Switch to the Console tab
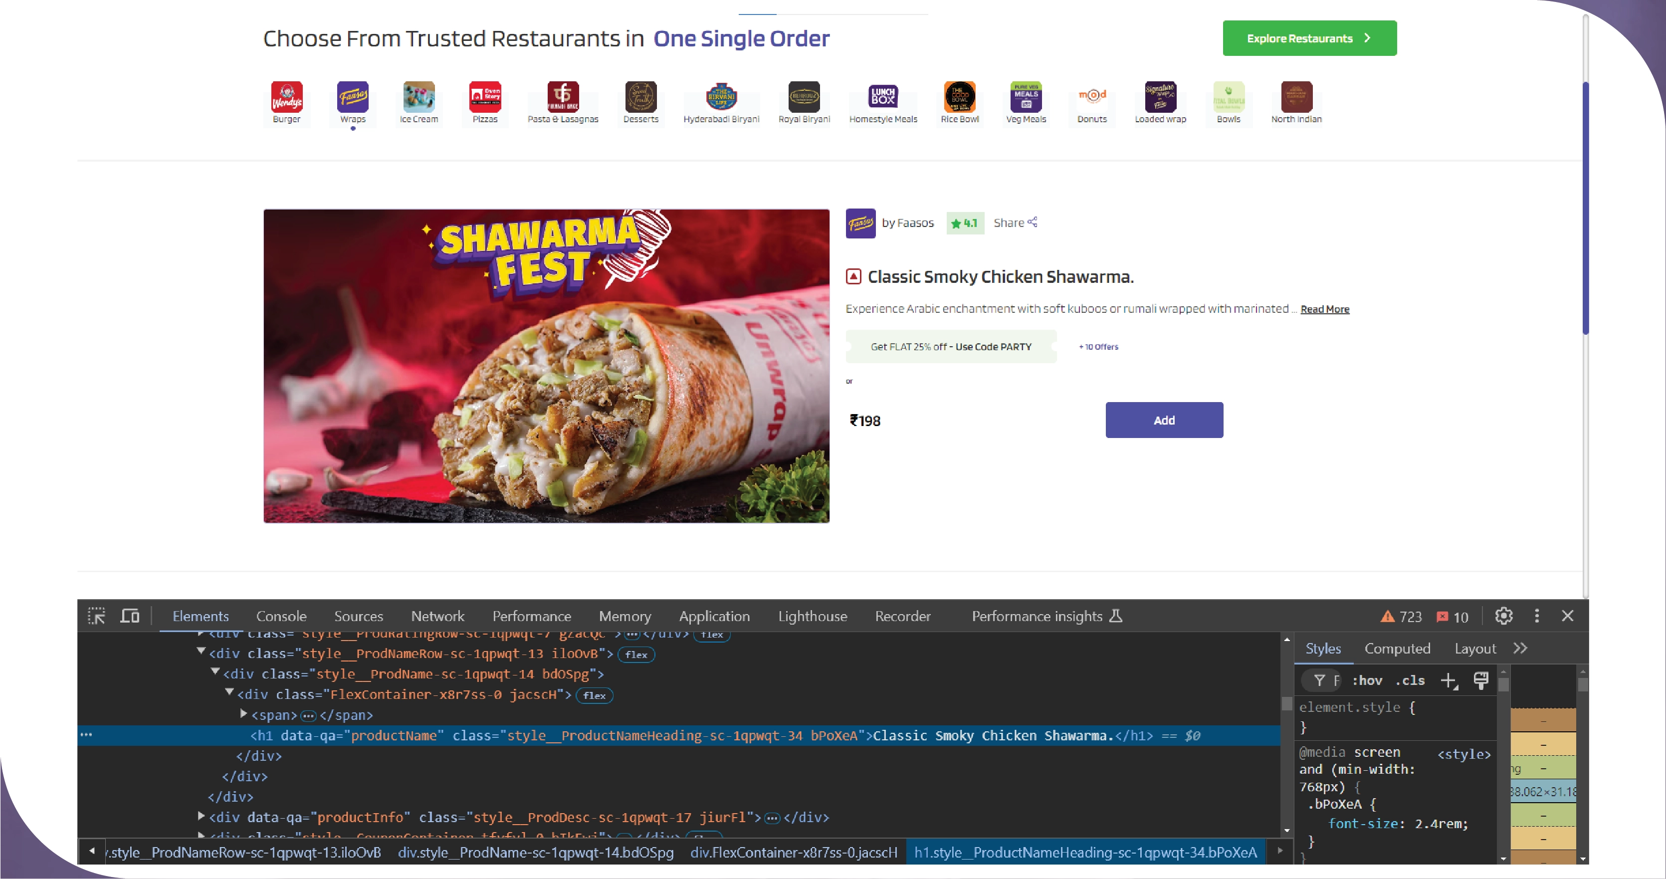Screen dimensions: 1666x879 tap(281, 616)
